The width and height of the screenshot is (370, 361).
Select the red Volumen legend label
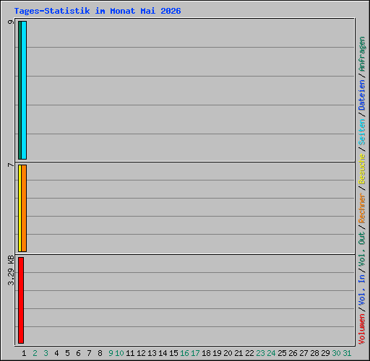tap(362, 329)
